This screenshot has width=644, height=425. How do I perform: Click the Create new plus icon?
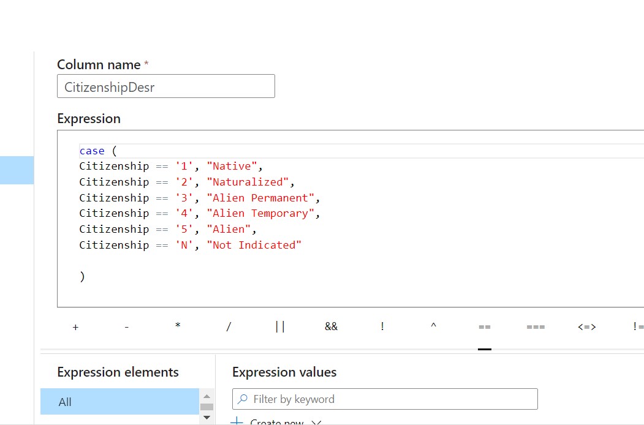(x=237, y=422)
